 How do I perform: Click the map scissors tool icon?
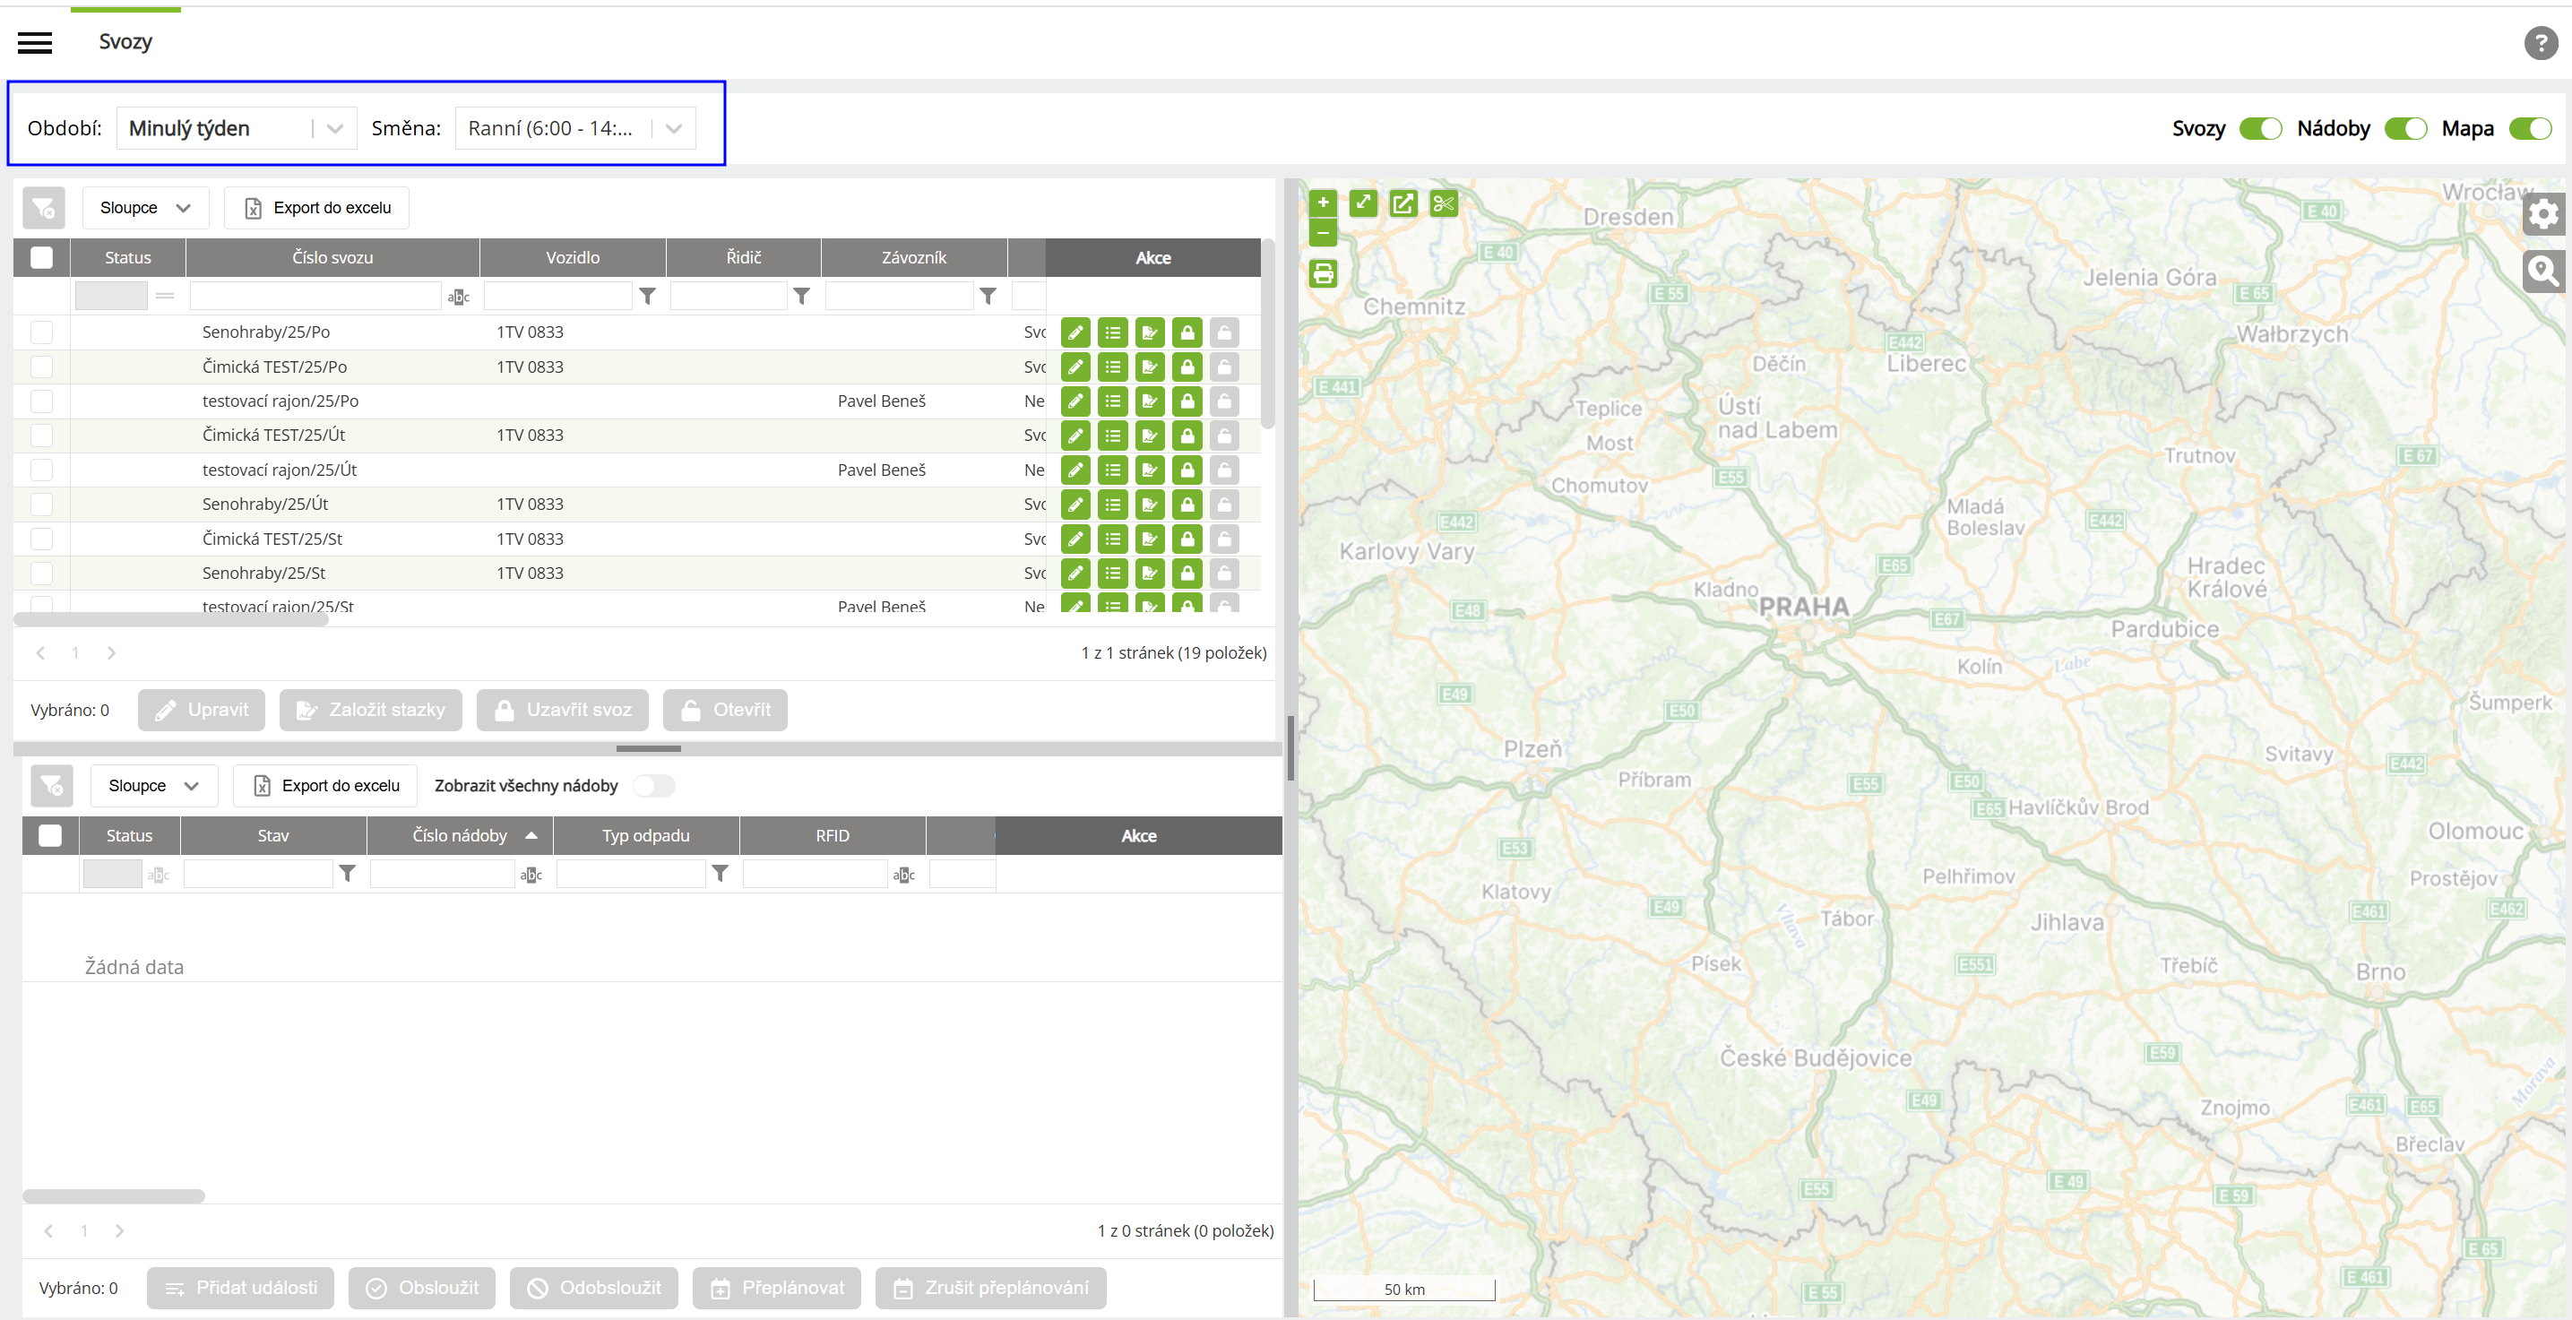pyautogui.click(x=1443, y=203)
